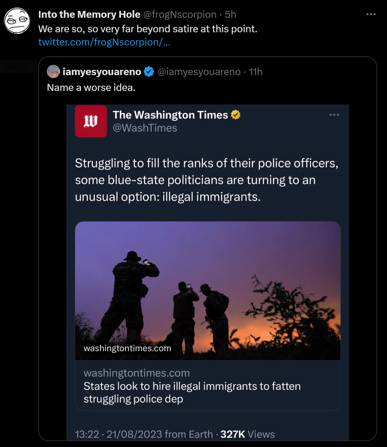Click the 11h timestamp on the quoted tweet
387x447 pixels.
[x=255, y=72]
